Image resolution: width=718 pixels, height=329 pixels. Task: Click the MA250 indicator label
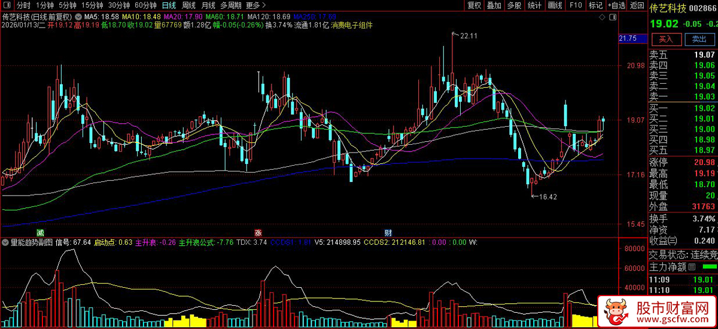click(x=315, y=17)
